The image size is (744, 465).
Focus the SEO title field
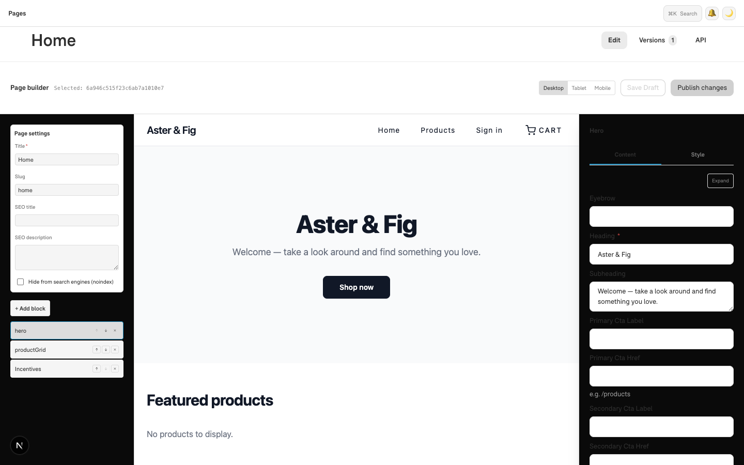pyautogui.click(x=67, y=221)
